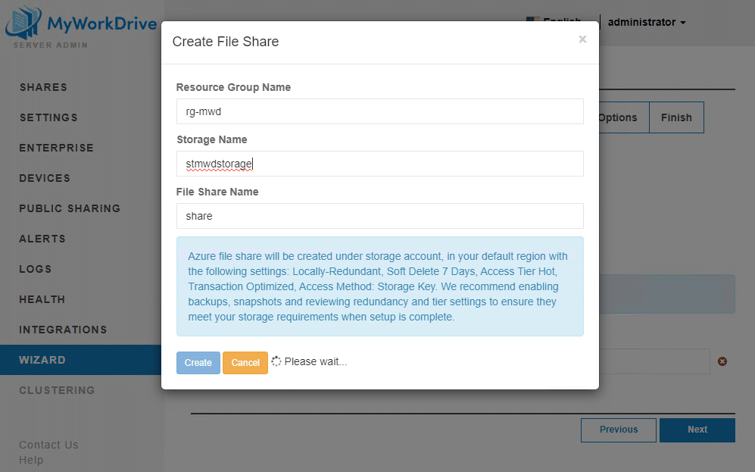Close the Create File Share dialog

click(582, 39)
